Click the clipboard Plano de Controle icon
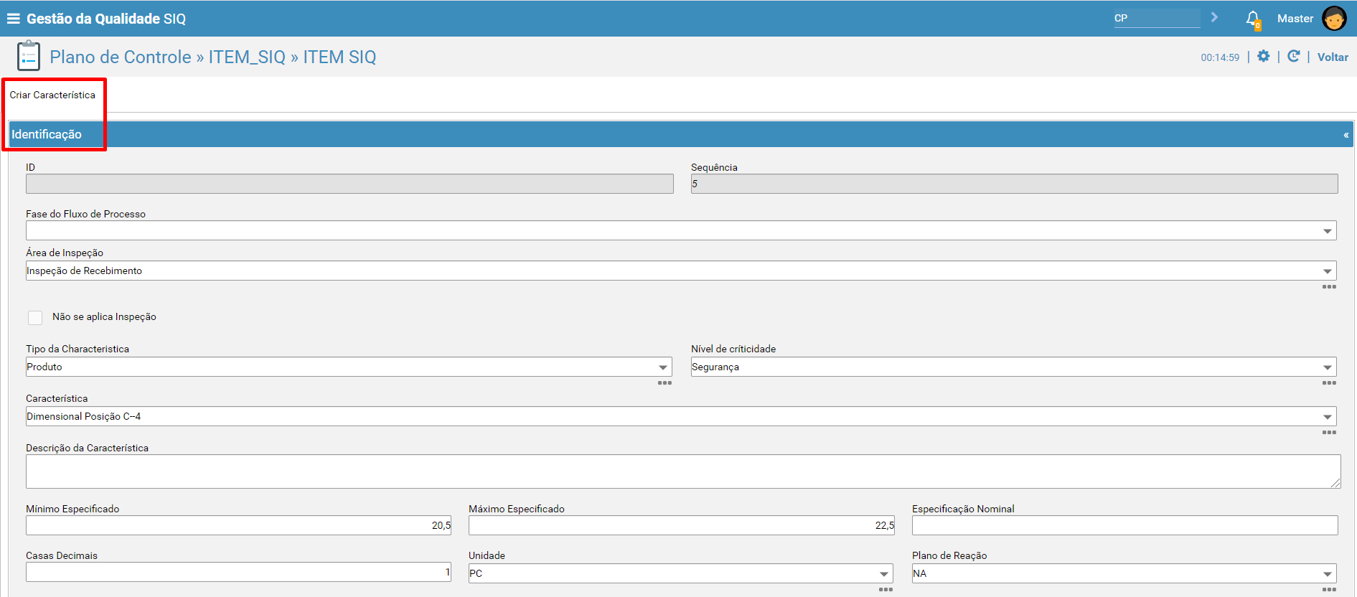Viewport: 1357px width, 597px height. click(29, 57)
